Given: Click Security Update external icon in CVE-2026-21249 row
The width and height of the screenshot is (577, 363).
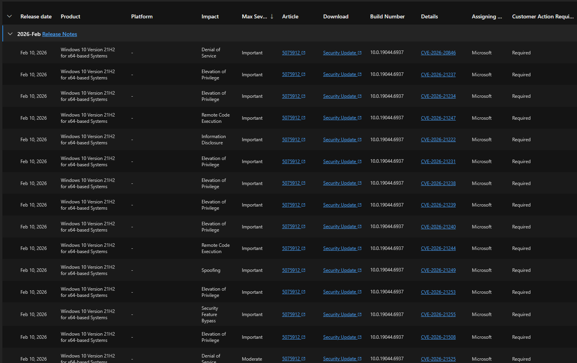Looking at the screenshot, I should coord(360,270).
